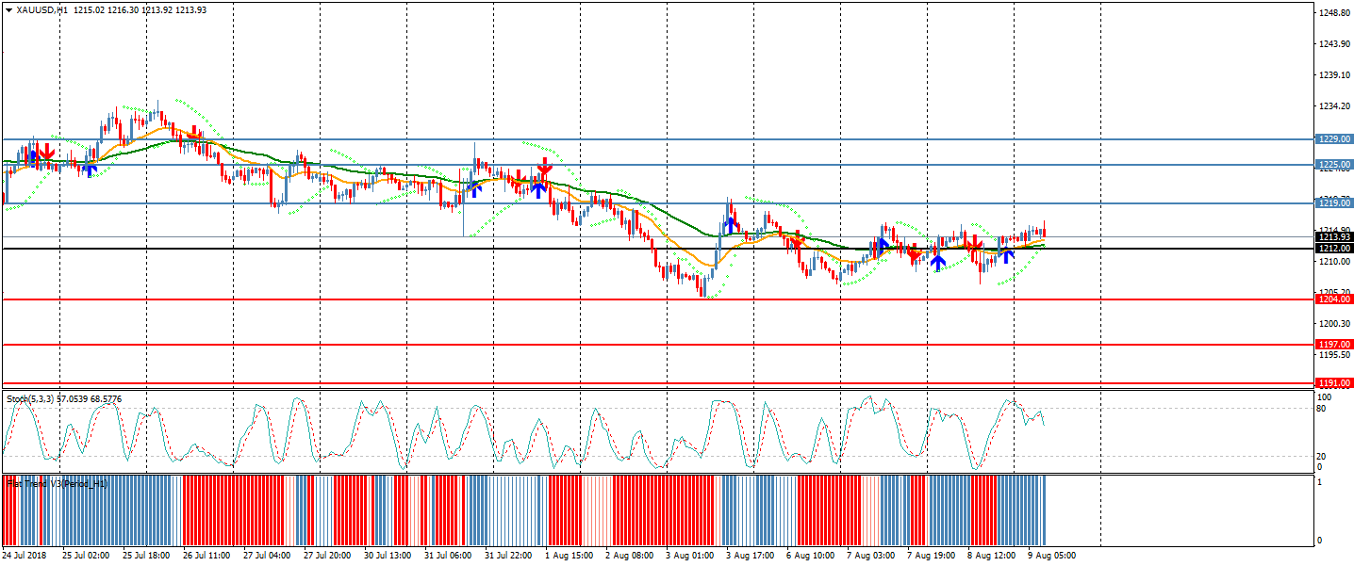
Task: Select the 1225.00 blue level price tag
Action: pos(1334,165)
